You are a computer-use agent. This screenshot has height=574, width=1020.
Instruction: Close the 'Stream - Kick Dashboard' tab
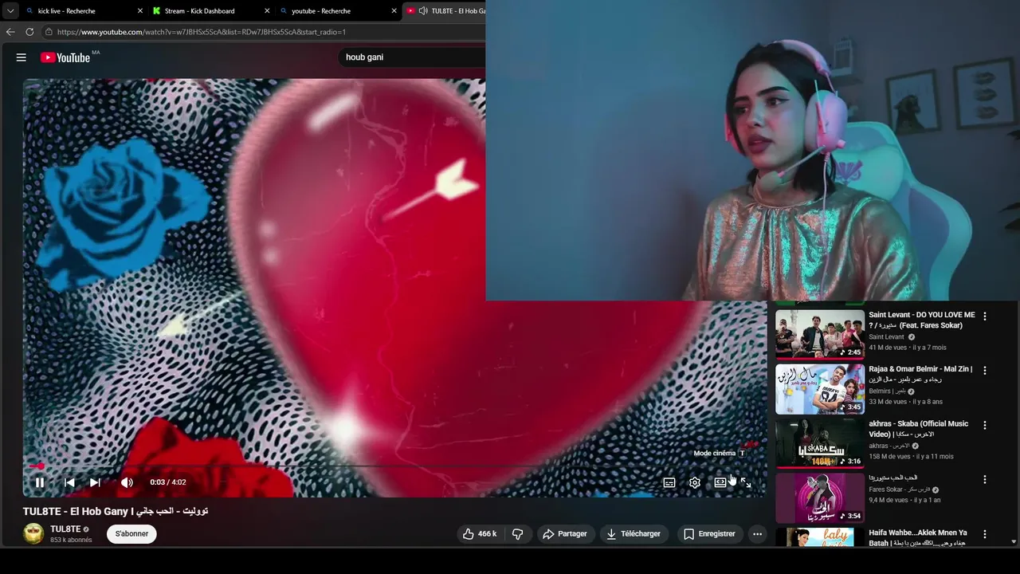tap(267, 11)
